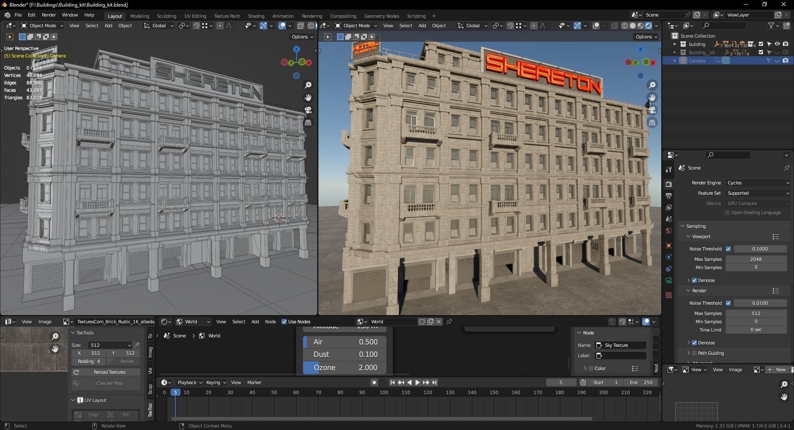Viewport: 794px width, 430px height.
Task: Open the Render Properties tab (camera icon)
Action: [x=668, y=183]
